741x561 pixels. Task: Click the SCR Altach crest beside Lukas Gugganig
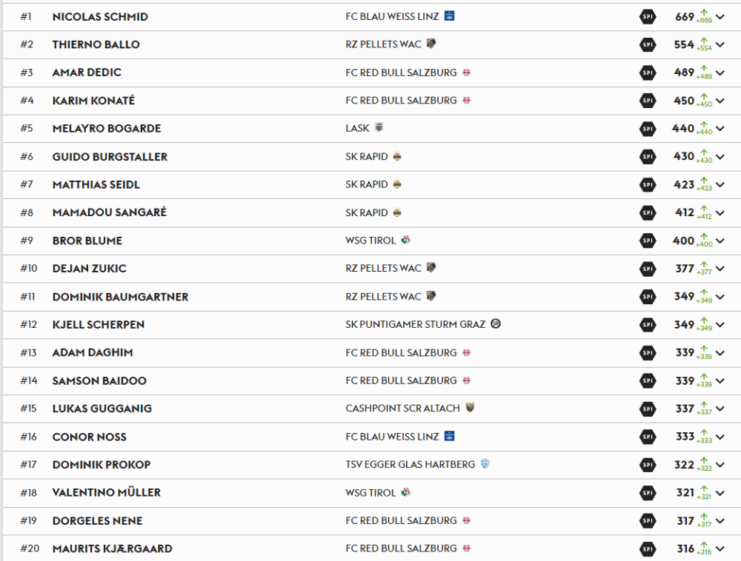(x=470, y=408)
